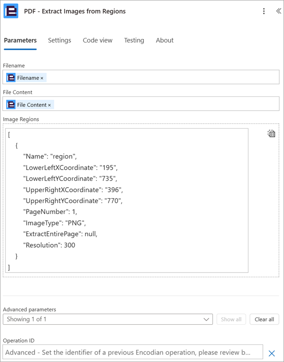Screen dimensions: 284x362
Task: Open the Parameters tab
Action: [20, 41]
